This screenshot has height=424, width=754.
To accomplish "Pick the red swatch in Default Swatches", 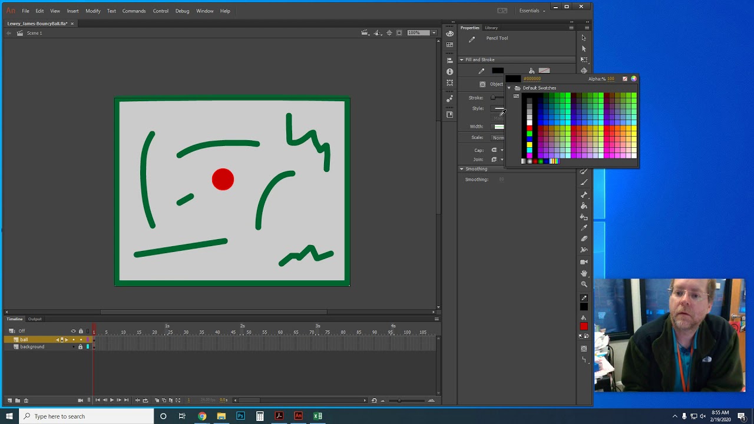I will (530, 128).
